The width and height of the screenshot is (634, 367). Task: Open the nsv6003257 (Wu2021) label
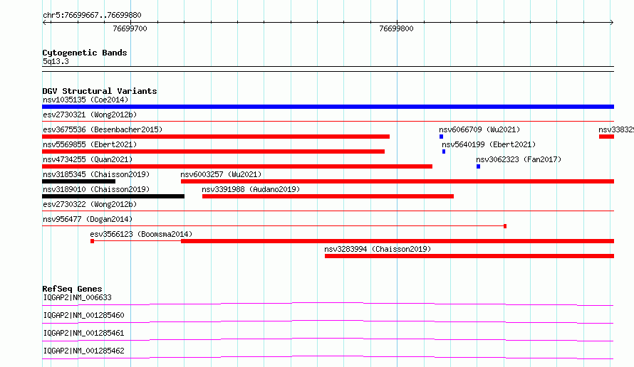(221, 174)
